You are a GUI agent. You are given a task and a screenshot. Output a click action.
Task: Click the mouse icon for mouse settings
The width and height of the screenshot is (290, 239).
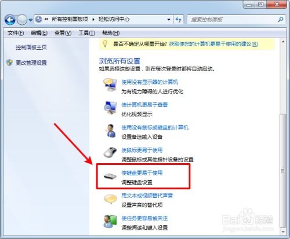(x=110, y=152)
